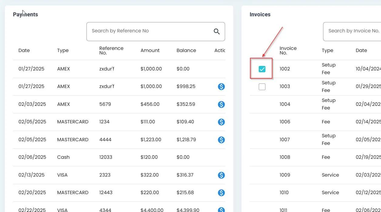Click dollar icon for AMEX reference 5679
381x212 pixels.
pyautogui.click(x=221, y=104)
